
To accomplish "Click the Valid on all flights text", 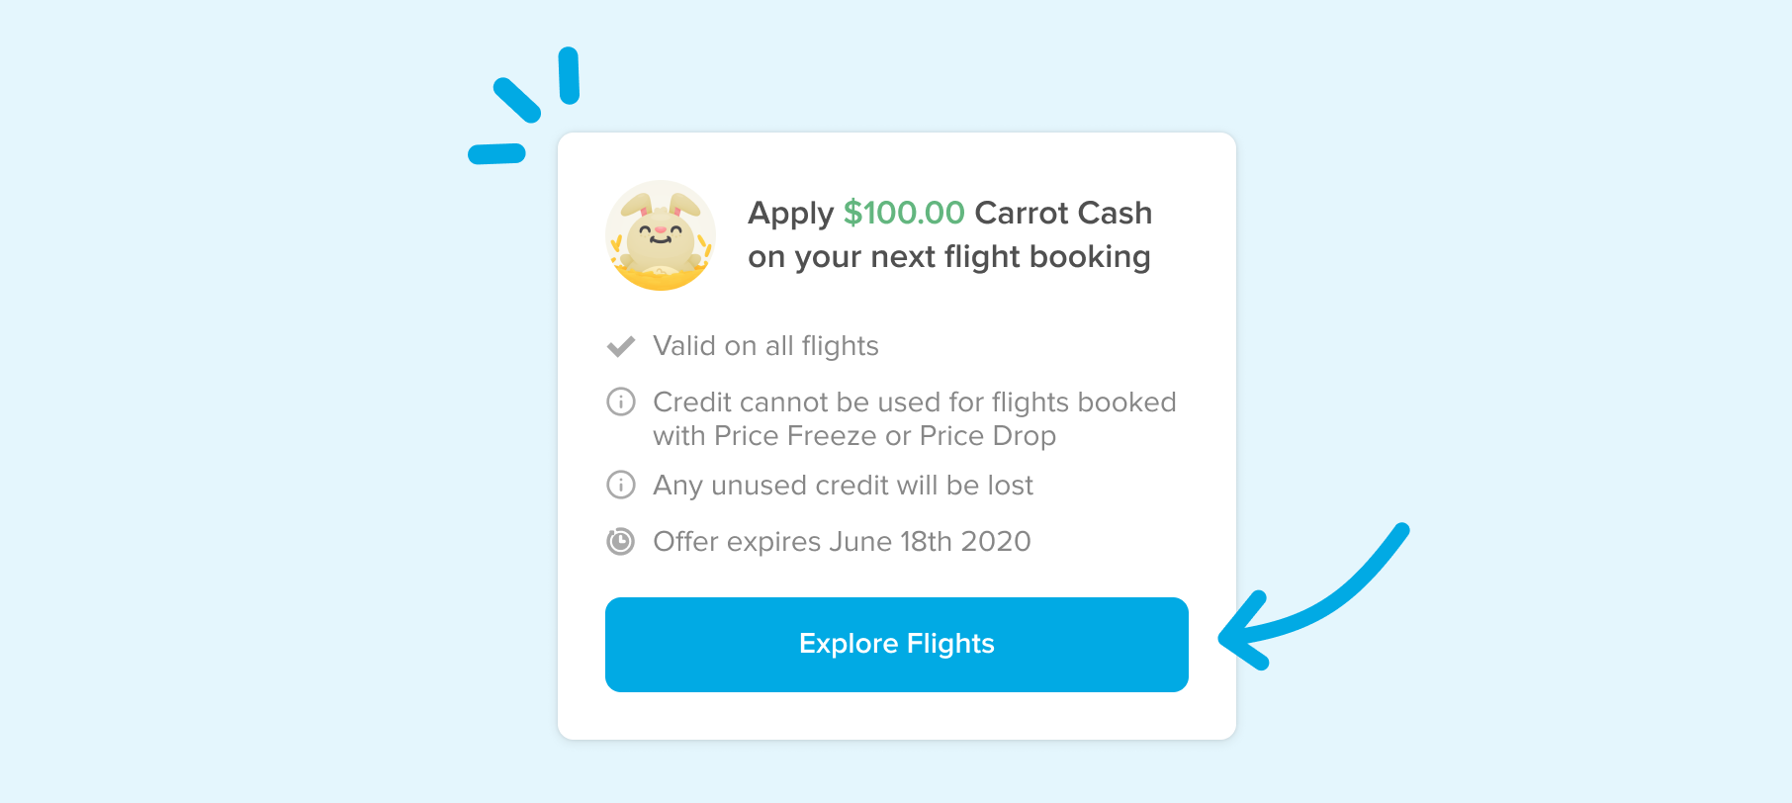I will click(765, 346).
